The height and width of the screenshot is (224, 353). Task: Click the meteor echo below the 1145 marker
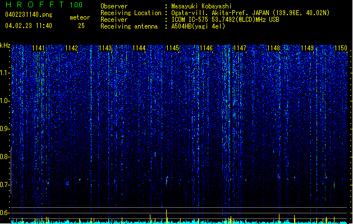point(167,180)
